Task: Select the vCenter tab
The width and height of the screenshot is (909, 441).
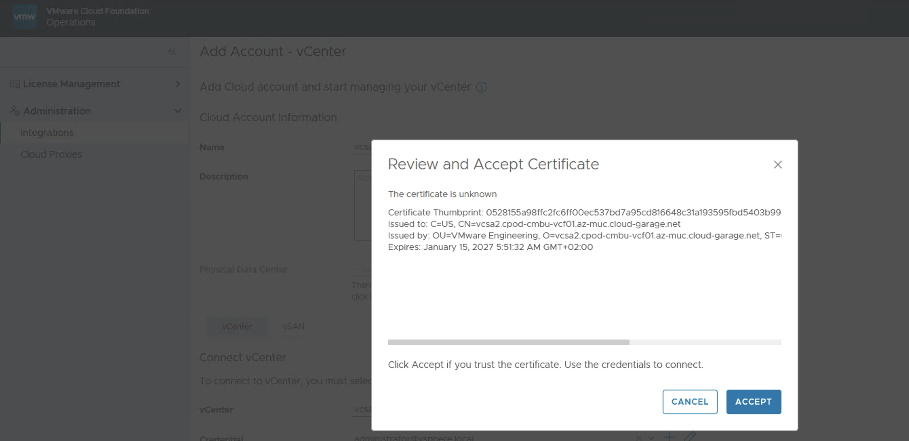Action: point(237,326)
